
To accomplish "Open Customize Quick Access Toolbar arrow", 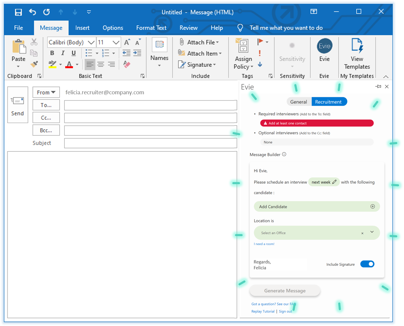I will coord(89,12).
